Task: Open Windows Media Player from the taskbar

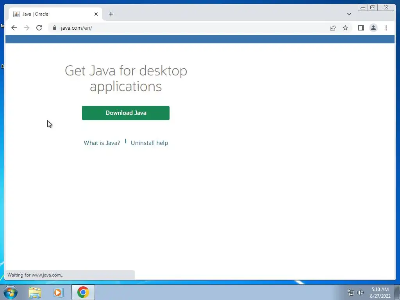Action: [58, 293]
